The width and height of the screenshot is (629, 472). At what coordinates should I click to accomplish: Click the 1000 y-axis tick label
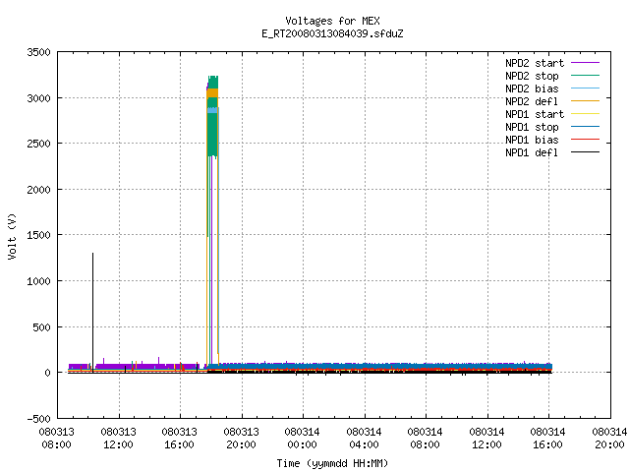[39, 281]
